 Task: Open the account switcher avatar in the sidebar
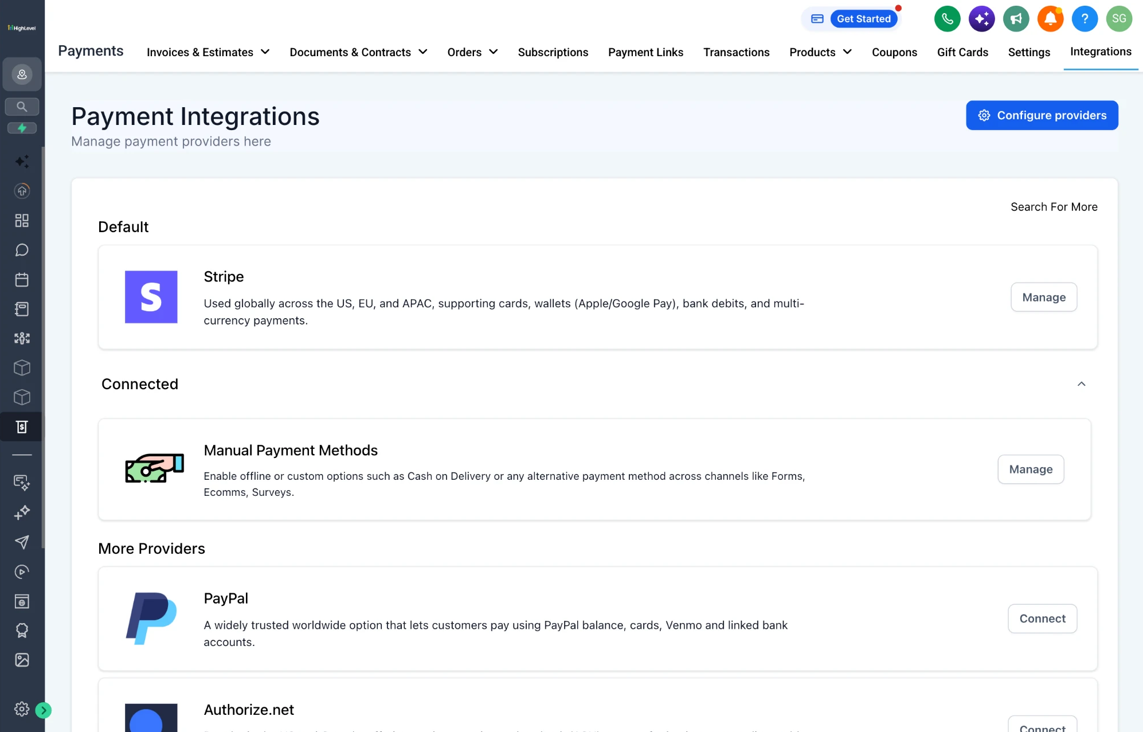(x=22, y=75)
